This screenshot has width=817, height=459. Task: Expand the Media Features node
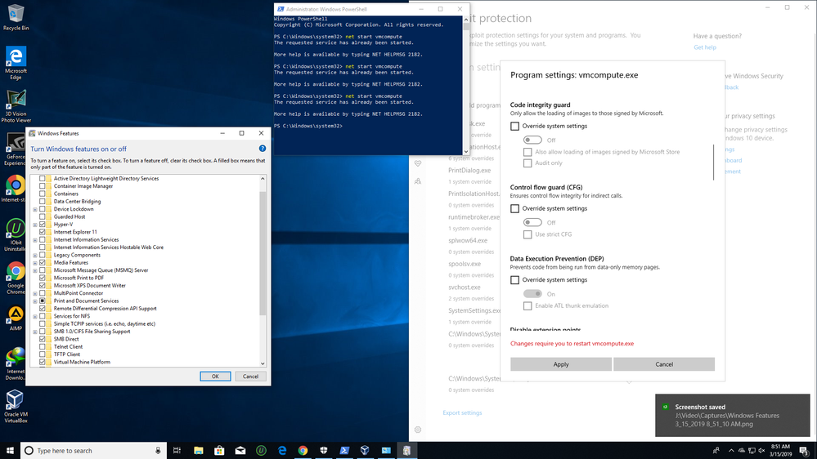(x=35, y=263)
